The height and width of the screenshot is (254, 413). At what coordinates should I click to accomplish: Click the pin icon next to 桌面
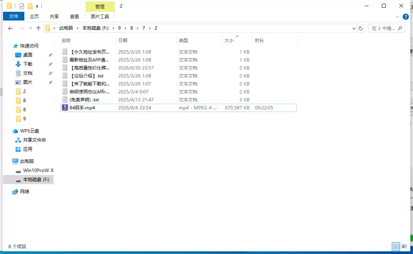(50, 55)
